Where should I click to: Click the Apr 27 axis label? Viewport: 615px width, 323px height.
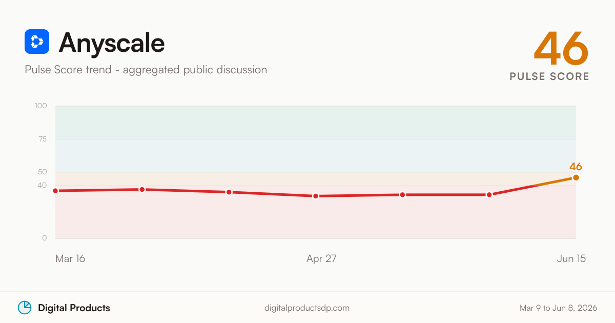(x=321, y=258)
